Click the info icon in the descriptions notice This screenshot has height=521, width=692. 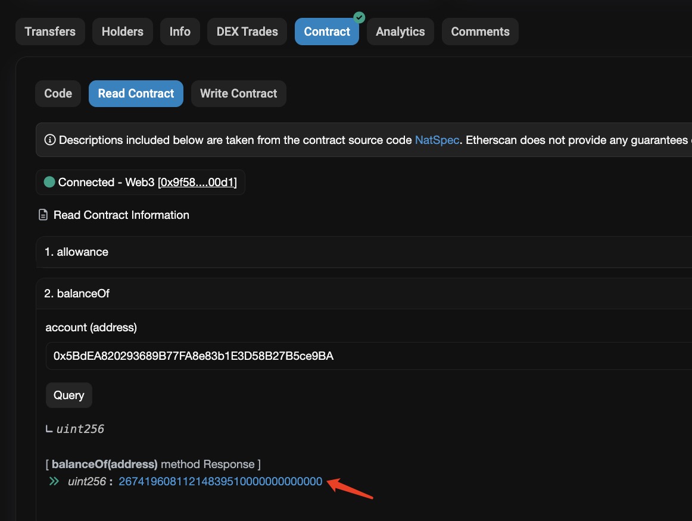click(50, 140)
